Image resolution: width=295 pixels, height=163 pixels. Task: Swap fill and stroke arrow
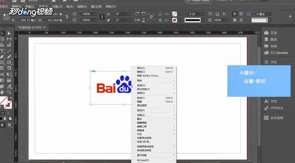coord(11,98)
